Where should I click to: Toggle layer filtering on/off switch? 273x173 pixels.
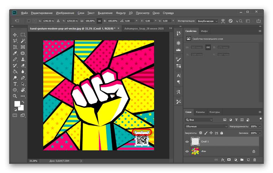[x=261, y=119]
